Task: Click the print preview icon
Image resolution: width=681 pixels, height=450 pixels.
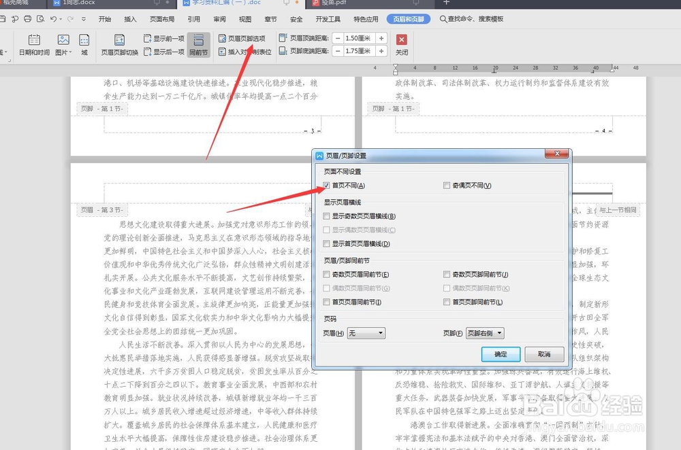Action: pyautogui.click(x=40, y=19)
